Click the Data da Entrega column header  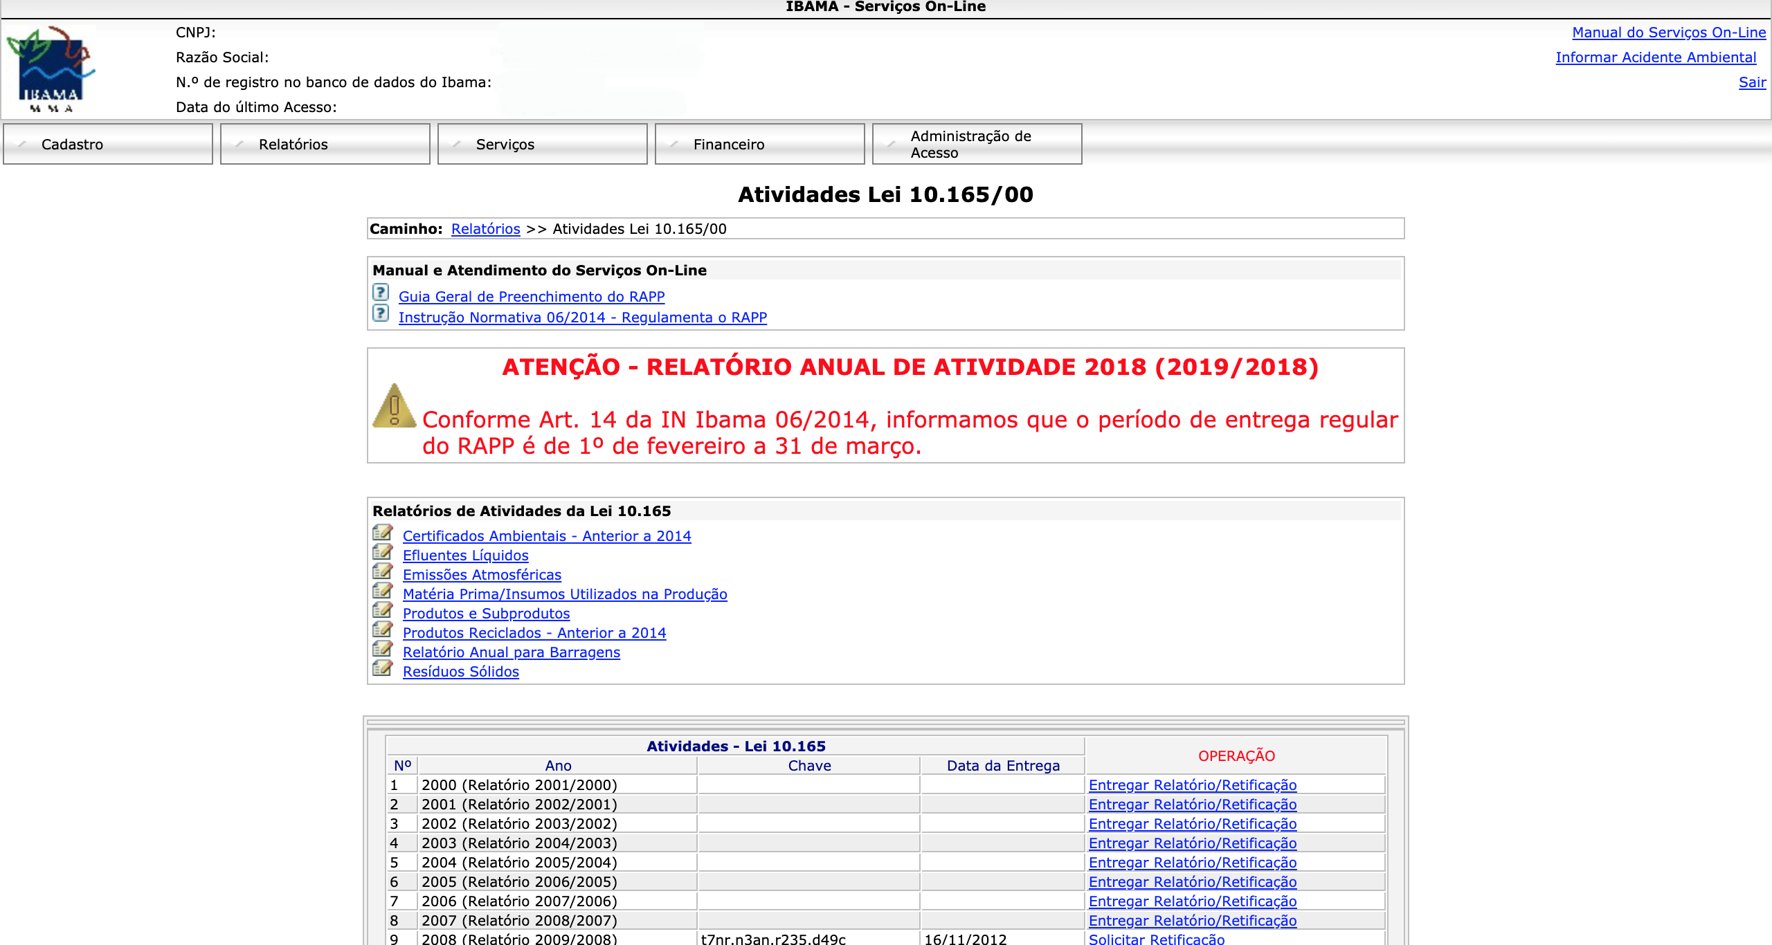[1003, 766]
